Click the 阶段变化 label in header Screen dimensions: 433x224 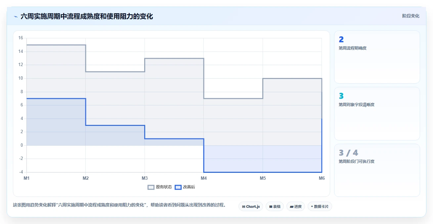[x=411, y=16]
